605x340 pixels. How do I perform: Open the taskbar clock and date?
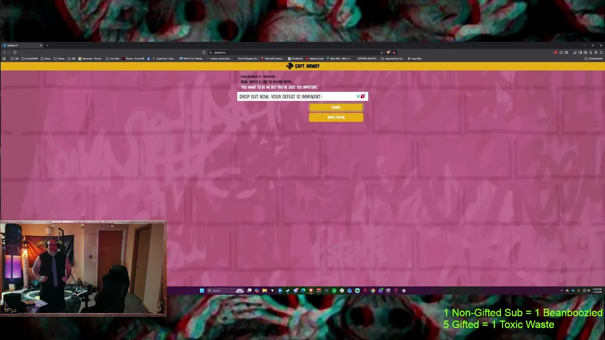597,290
